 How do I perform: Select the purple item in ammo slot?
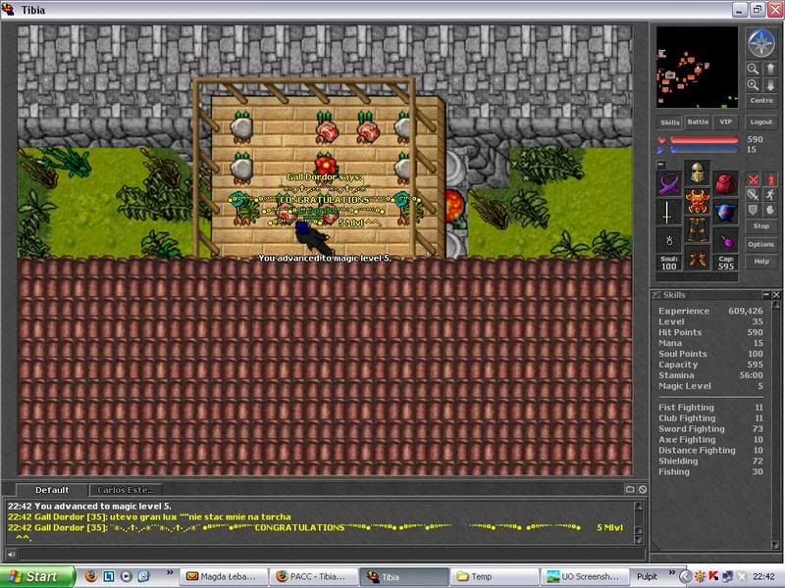pyautogui.click(x=725, y=240)
